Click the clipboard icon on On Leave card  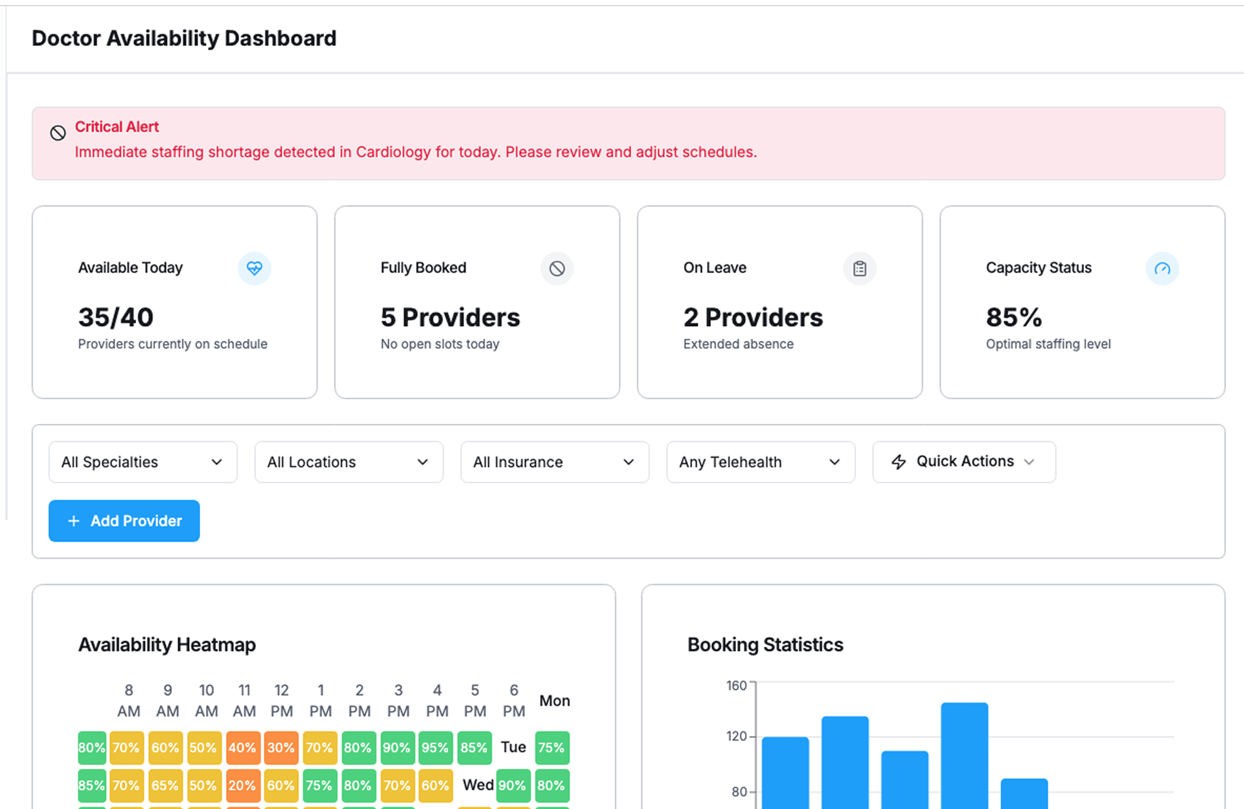pos(859,268)
